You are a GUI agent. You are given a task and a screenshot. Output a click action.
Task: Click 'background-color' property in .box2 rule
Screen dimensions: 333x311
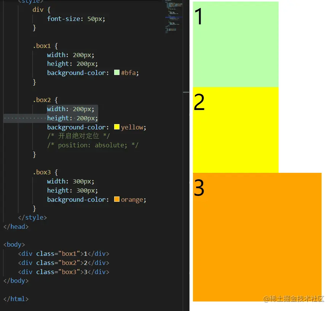[x=76, y=127]
